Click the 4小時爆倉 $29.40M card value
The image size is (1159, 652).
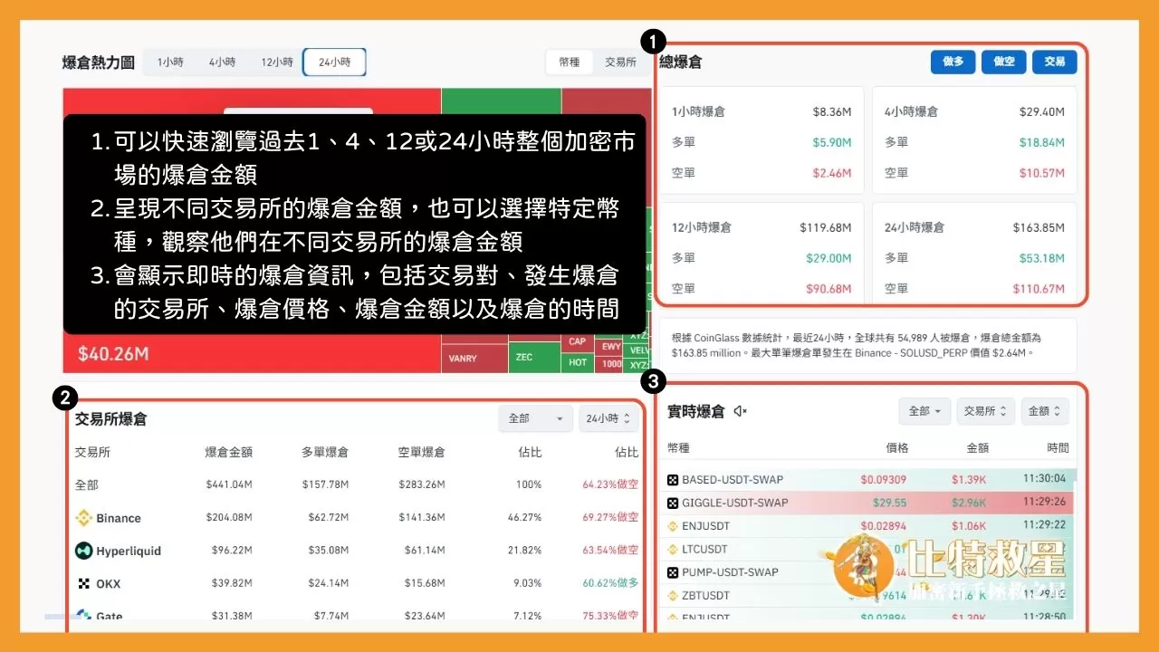(x=1041, y=112)
